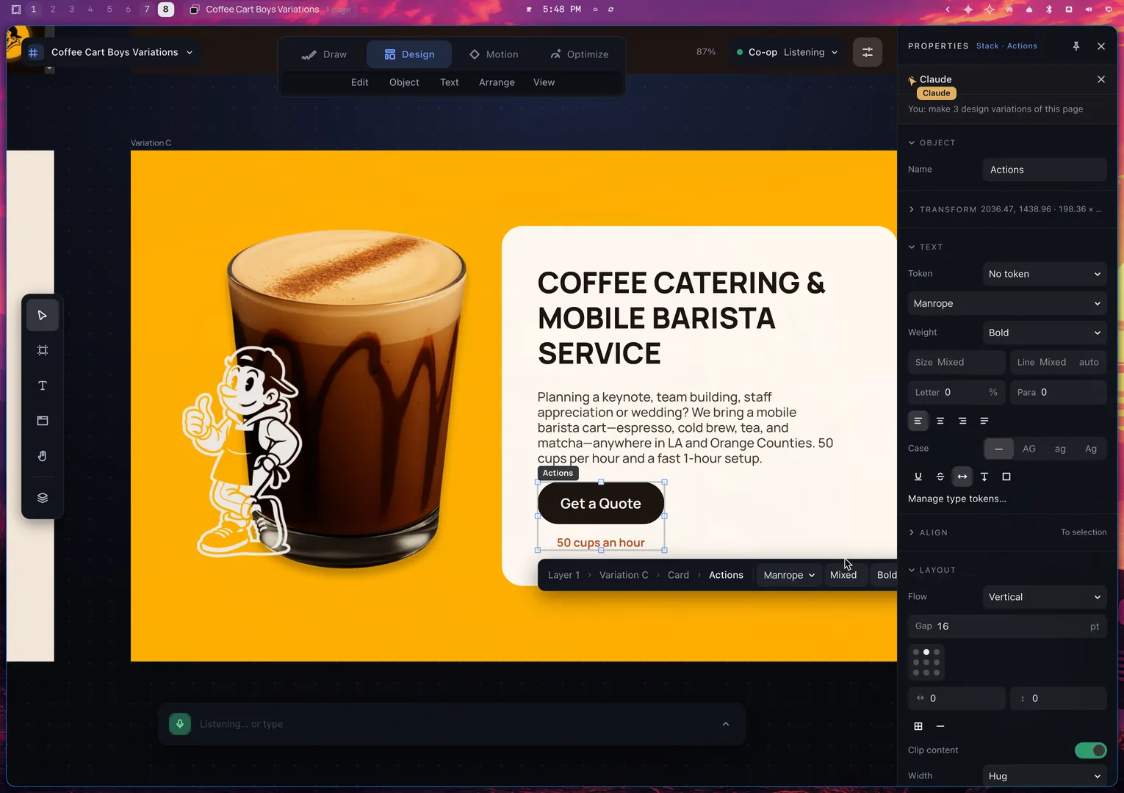Open the Width Hug dropdown
Screen dimensions: 1124x793
(x=1045, y=776)
